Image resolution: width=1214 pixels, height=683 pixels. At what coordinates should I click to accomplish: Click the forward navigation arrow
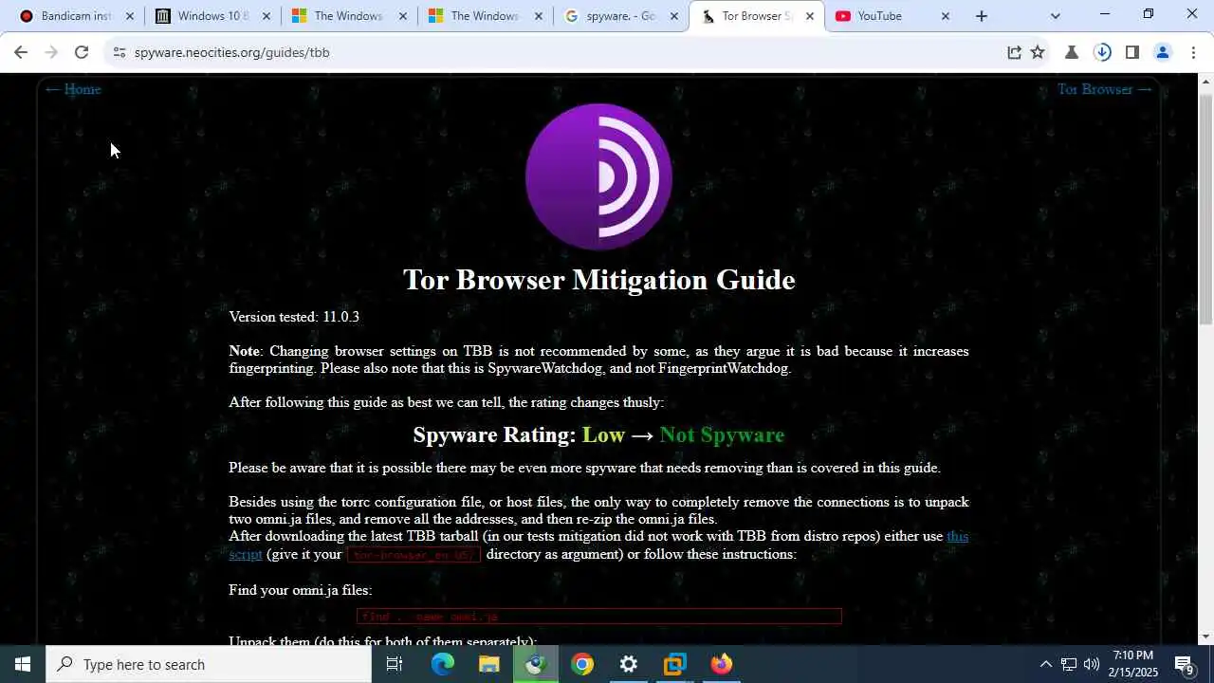point(51,52)
